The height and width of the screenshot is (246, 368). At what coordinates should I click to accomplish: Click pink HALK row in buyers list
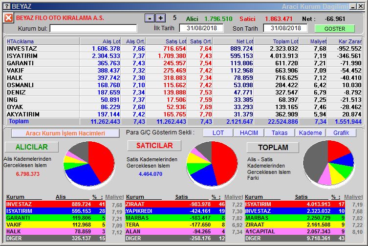tap(56, 231)
